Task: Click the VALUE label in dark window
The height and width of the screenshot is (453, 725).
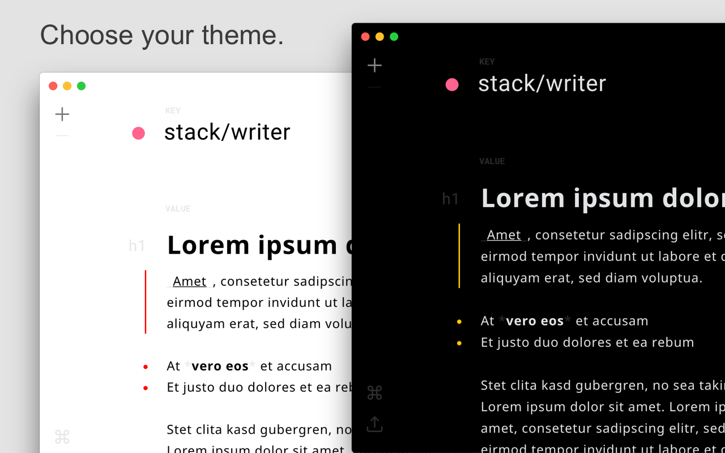Action: click(x=492, y=161)
